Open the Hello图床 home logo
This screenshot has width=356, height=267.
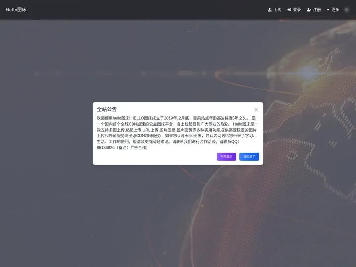click(16, 10)
